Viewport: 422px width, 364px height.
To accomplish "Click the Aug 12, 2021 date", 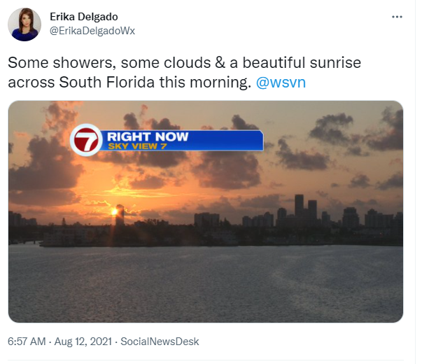I will click(83, 342).
